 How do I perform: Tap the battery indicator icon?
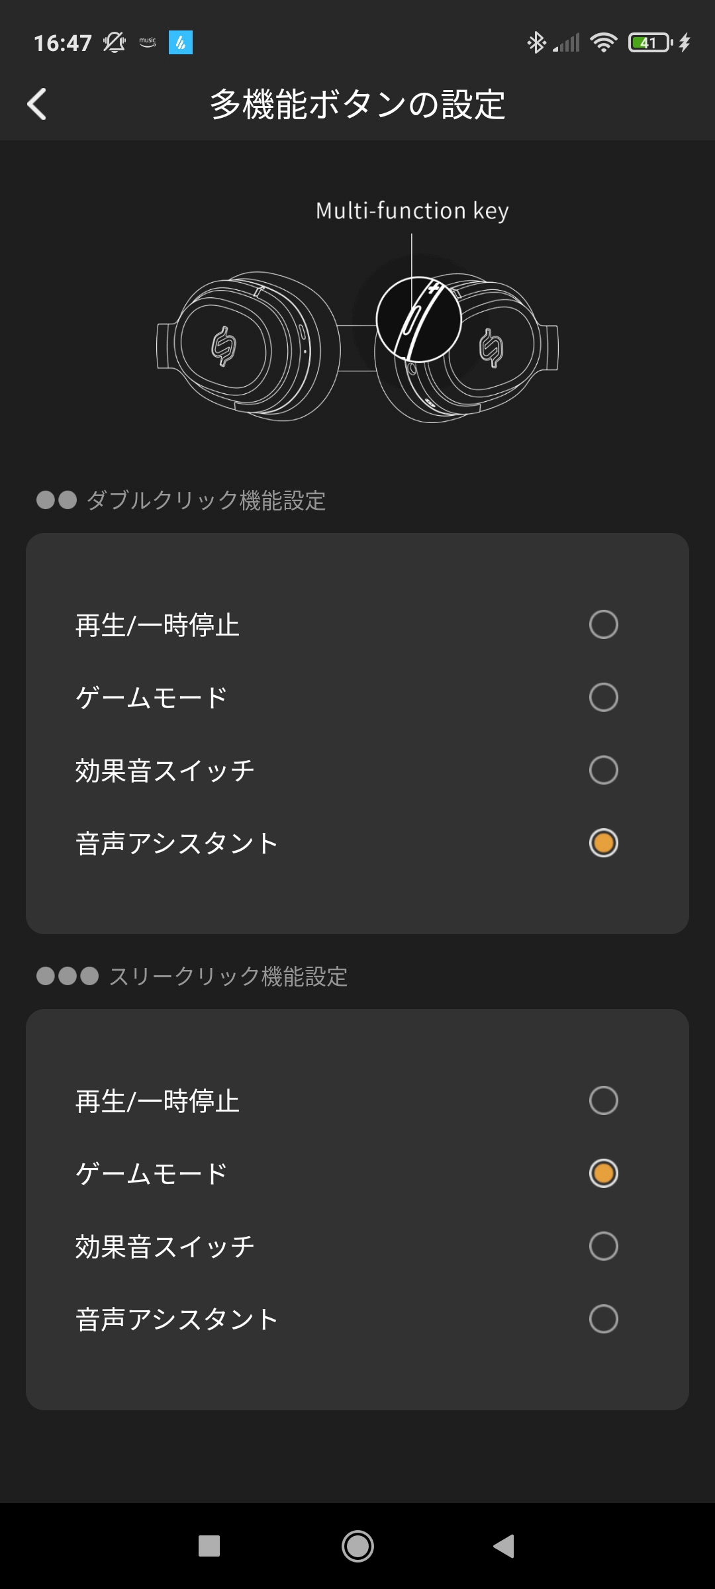pos(650,43)
